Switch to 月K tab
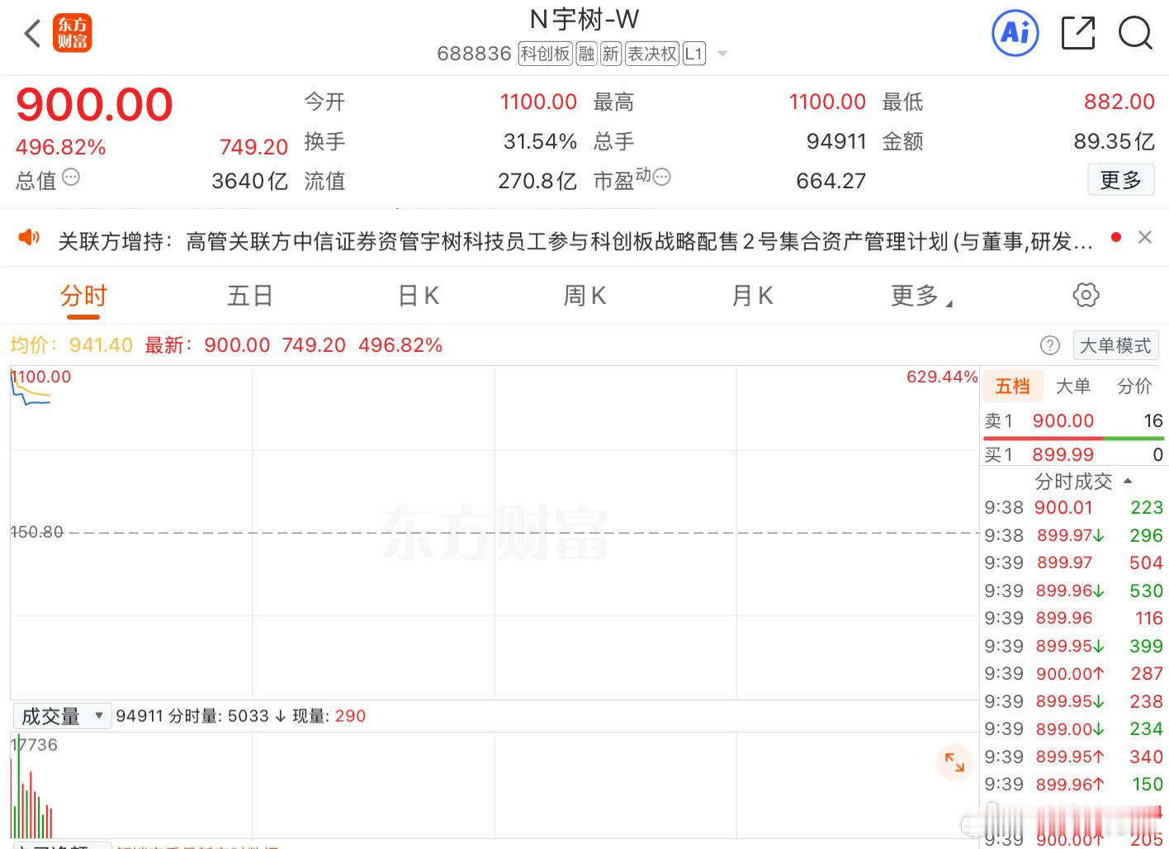This screenshot has width=1169, height=849. pyautogui.click(x=752, y=296)
